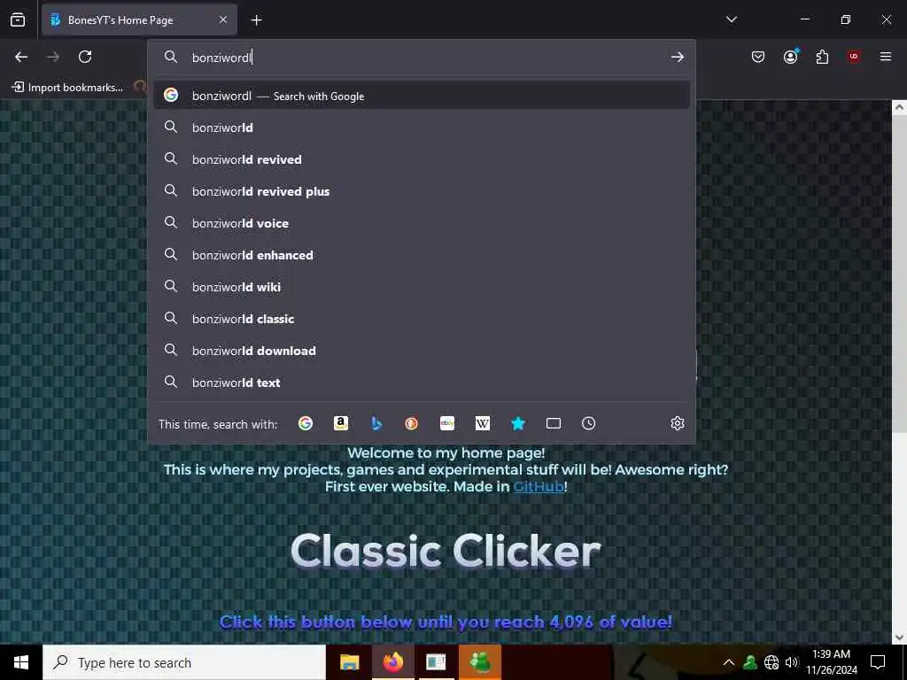Search this time with DuckDuckGo icon
The image size is (907, 680).
click(411, 423)
